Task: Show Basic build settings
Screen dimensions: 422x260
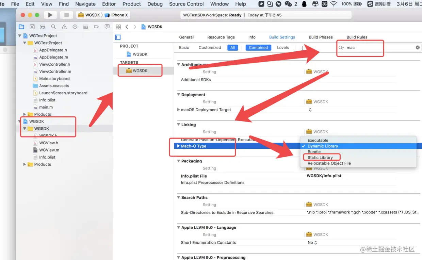Action: [x=184, y=48]
